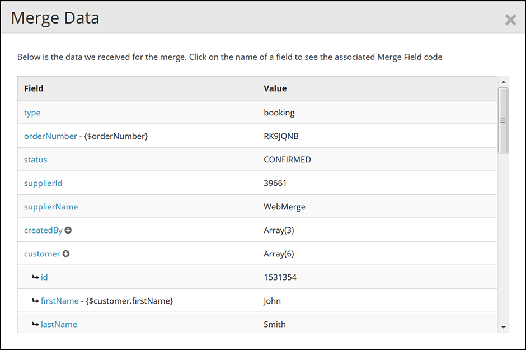Image resolution: width=526 pixels, height=350 pixels.
Task: Open the supplierId merge field code
Action: click(43, 183)
